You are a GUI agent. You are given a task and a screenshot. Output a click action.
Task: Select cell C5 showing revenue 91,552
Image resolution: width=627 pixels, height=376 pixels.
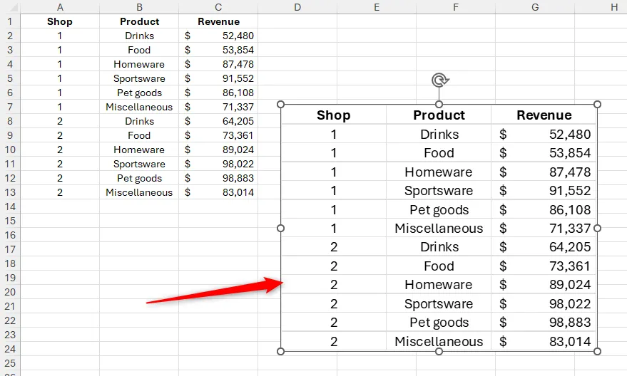218,78
